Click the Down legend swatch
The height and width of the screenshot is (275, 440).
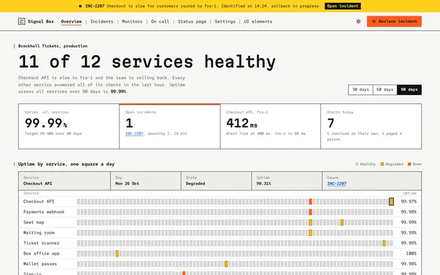410,164
